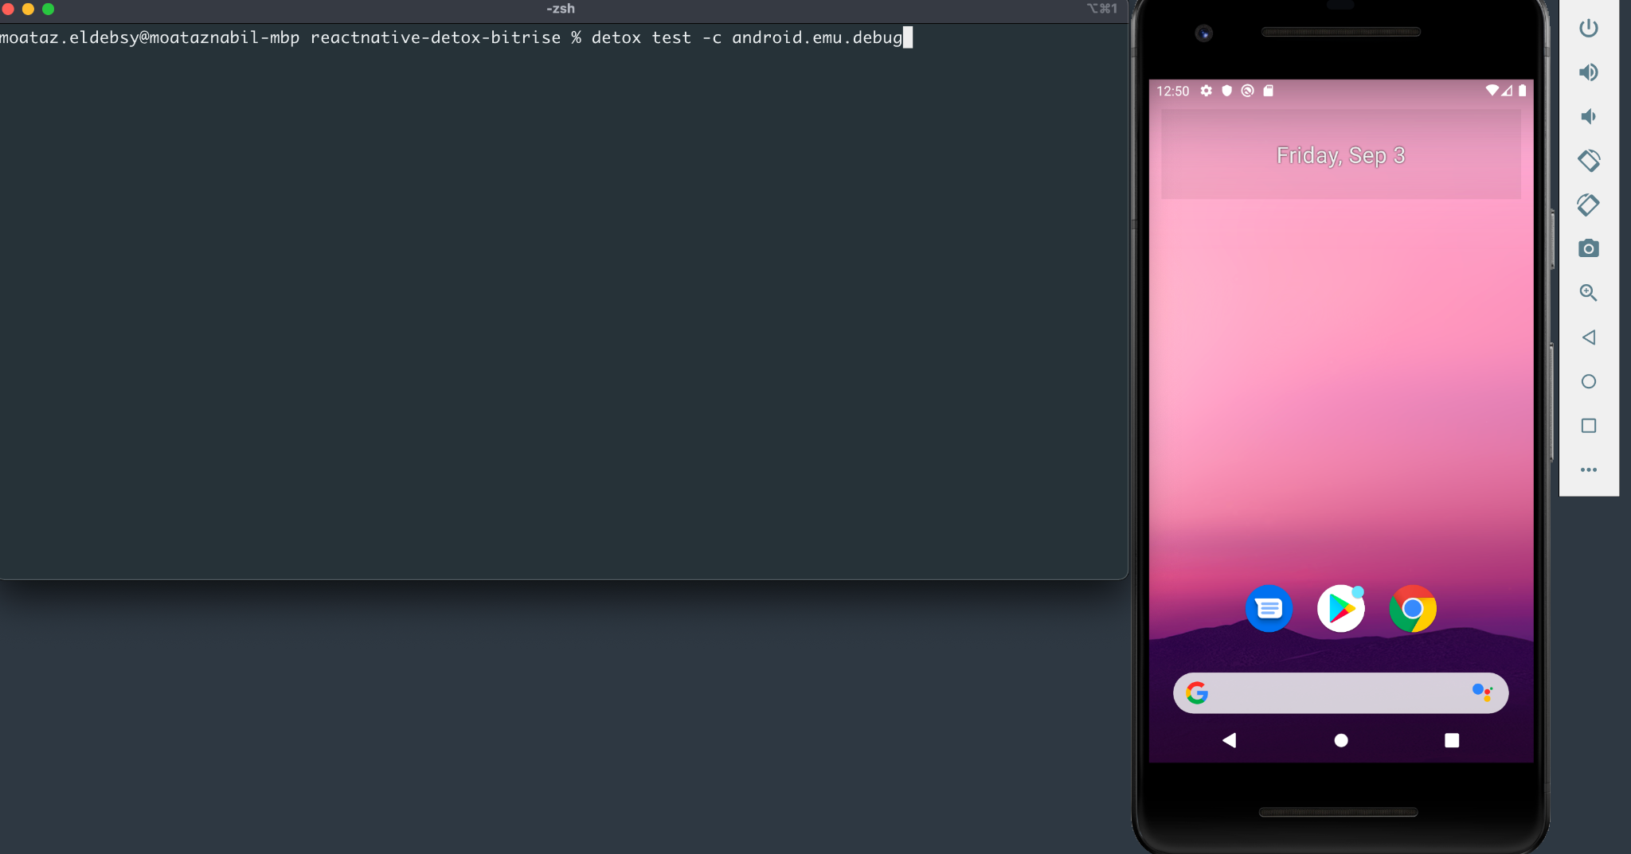This screenshot has height=854, width=1631.
Task: Close the terminal window with red button
Action: (x=8, y=9)
